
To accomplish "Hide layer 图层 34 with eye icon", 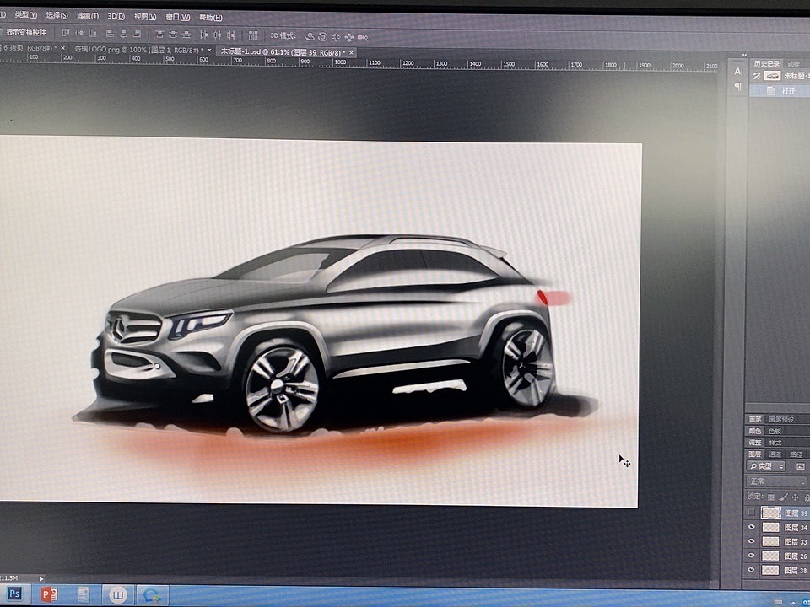I will tap(752, 527).
